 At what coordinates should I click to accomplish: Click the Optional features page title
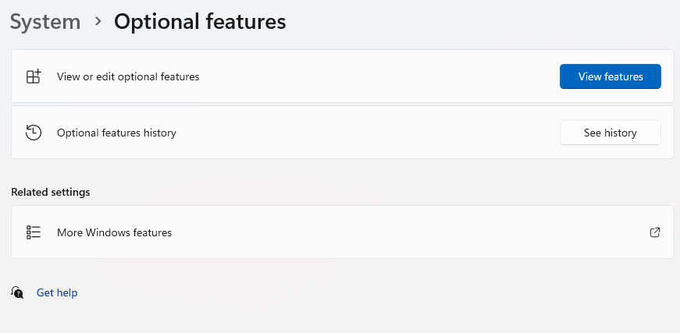click(x=200, y=22)
